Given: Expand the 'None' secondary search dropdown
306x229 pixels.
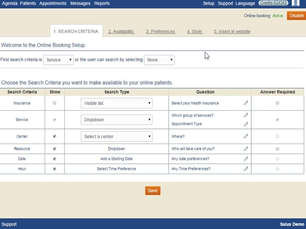Looking at the screenshot, I should tap(159, 60).
